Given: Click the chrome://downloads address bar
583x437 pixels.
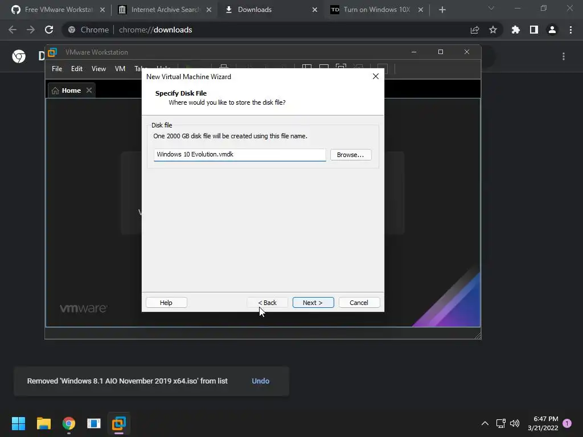Looking at the screenshot, I should click(282, 30).
